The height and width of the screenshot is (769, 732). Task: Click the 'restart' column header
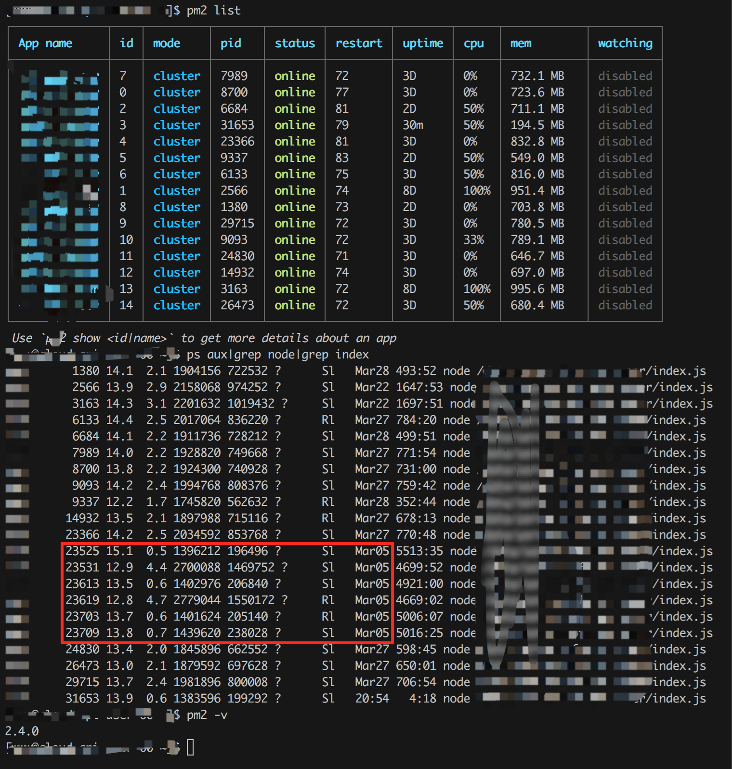coord(359,43)
